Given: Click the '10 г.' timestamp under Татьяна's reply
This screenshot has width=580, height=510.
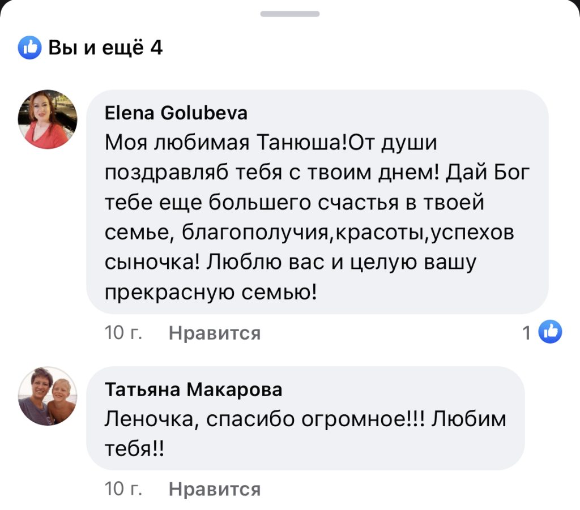Looking at the screenshot, I should pyautogui.click(x=123, y=488).
